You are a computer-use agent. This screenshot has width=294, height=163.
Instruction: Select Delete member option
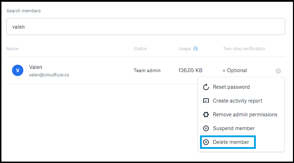point(231,142)
